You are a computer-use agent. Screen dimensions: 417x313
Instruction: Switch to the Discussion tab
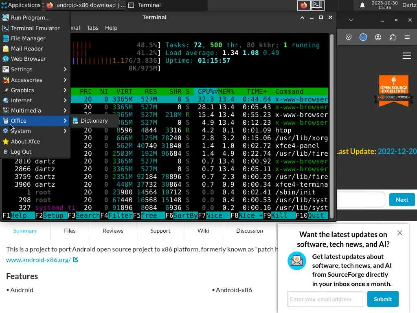tap(250, 231)
